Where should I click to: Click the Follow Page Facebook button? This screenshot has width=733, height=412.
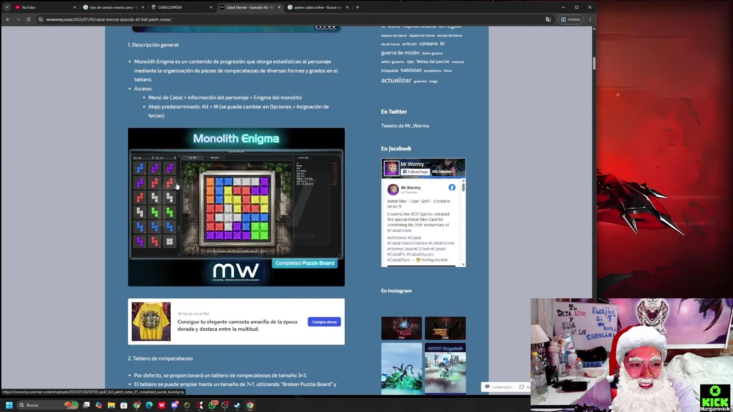click(415, 172)
